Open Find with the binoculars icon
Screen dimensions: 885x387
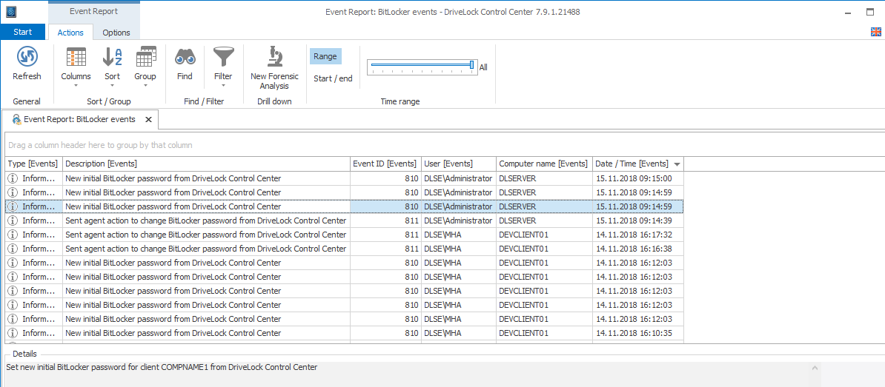coord(185,58)
